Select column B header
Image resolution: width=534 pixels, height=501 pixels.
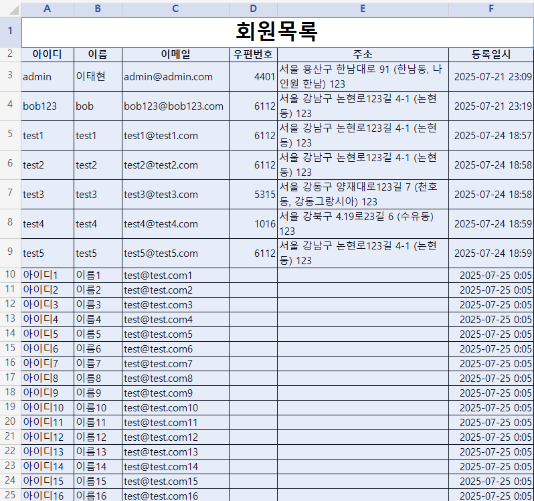pyautogui.click(x=98, y=9)
